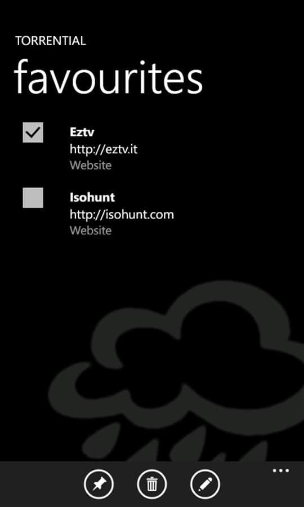The height and width of the screenshot is (507, 304).
Task: Tap empty app bar space left of the pin
Action: tap(41, 484)
